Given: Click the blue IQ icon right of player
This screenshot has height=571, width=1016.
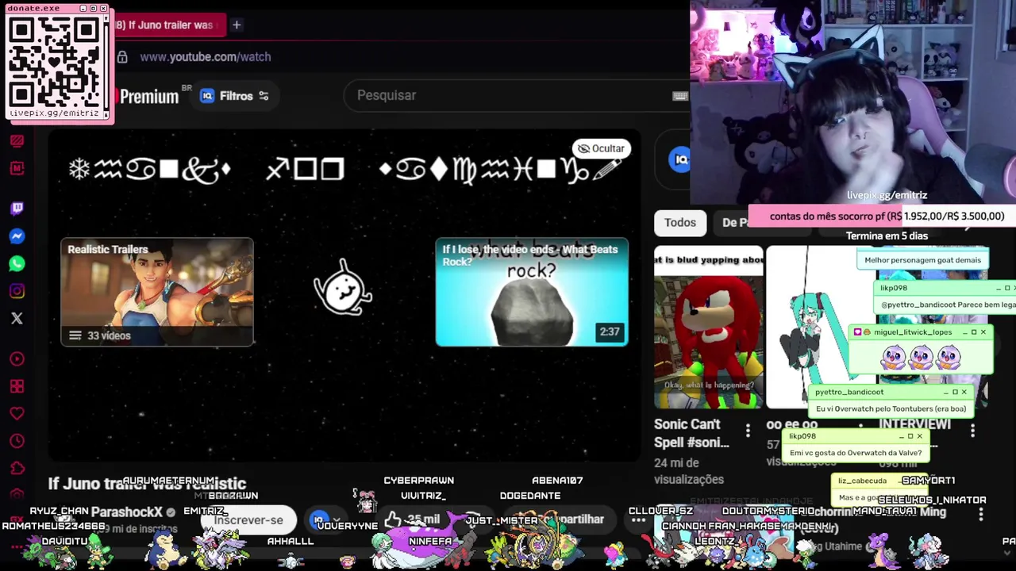Looking at the screenshot, I should (x=680, y=159).
